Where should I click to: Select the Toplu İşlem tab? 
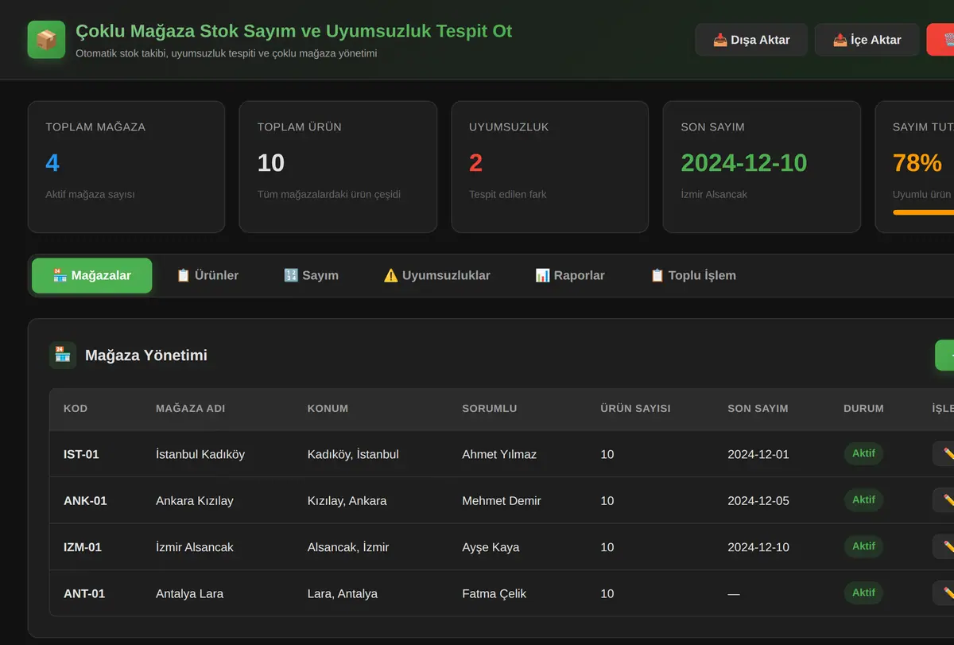(x=693, y=276)
